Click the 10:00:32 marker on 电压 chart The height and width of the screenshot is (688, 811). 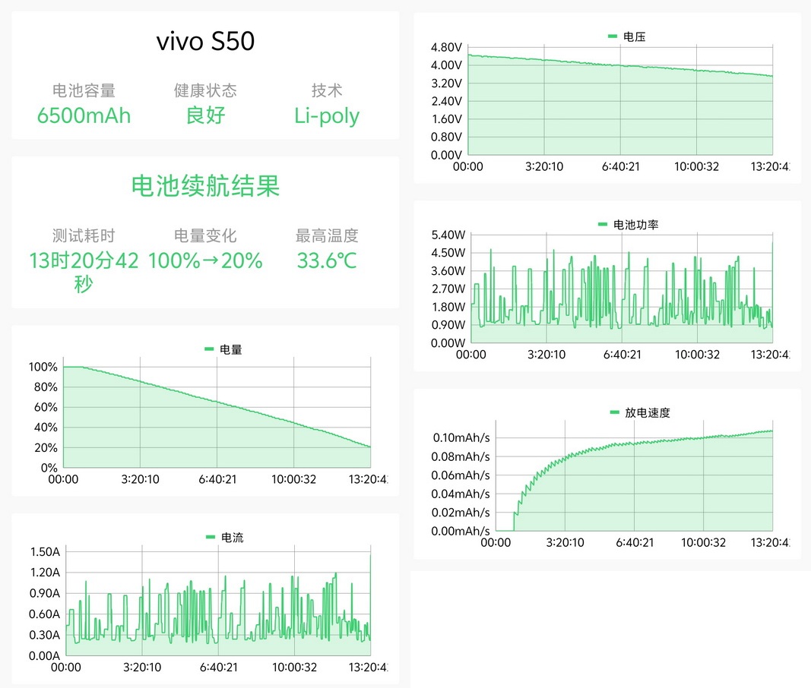[x=697, y=166]
